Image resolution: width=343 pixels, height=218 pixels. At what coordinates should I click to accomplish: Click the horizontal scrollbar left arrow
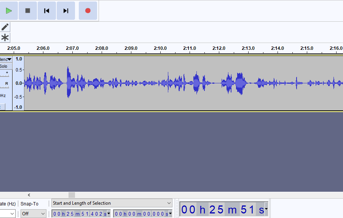pyautogui.click(x=29, y=195)
